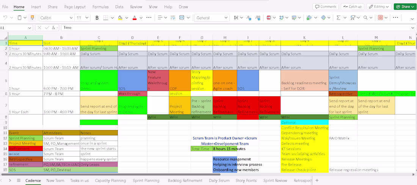Open more ribbon commands ellipsis at right

pyautogui.click(x=395, y=17)
